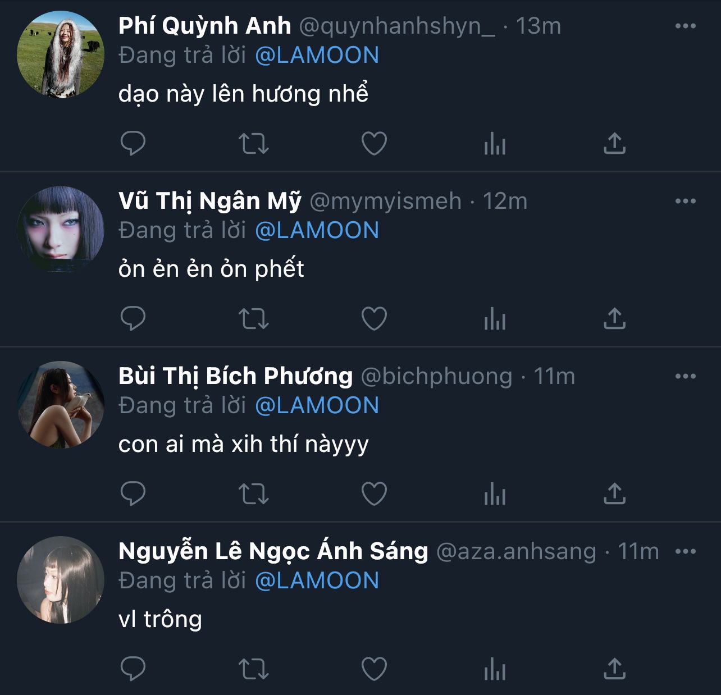
Task: Share Nguyễn Lê Ngọc Ánh Sáng's tweet
Action: [x=614, y=669]
